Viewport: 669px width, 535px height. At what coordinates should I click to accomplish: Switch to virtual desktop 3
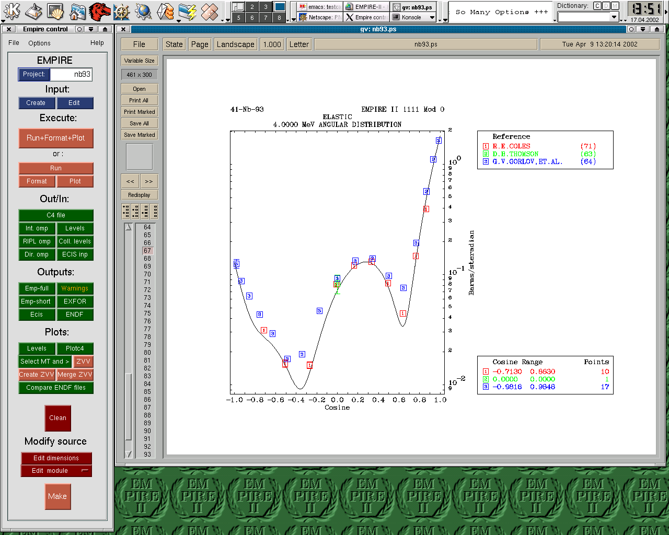coord(266,7)
